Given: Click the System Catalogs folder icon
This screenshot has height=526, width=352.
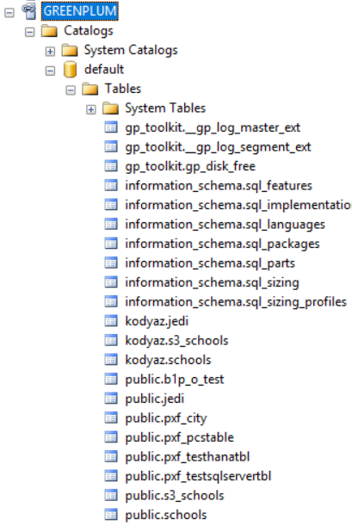Looking at the screenshot, I should (x=70, y=50).
